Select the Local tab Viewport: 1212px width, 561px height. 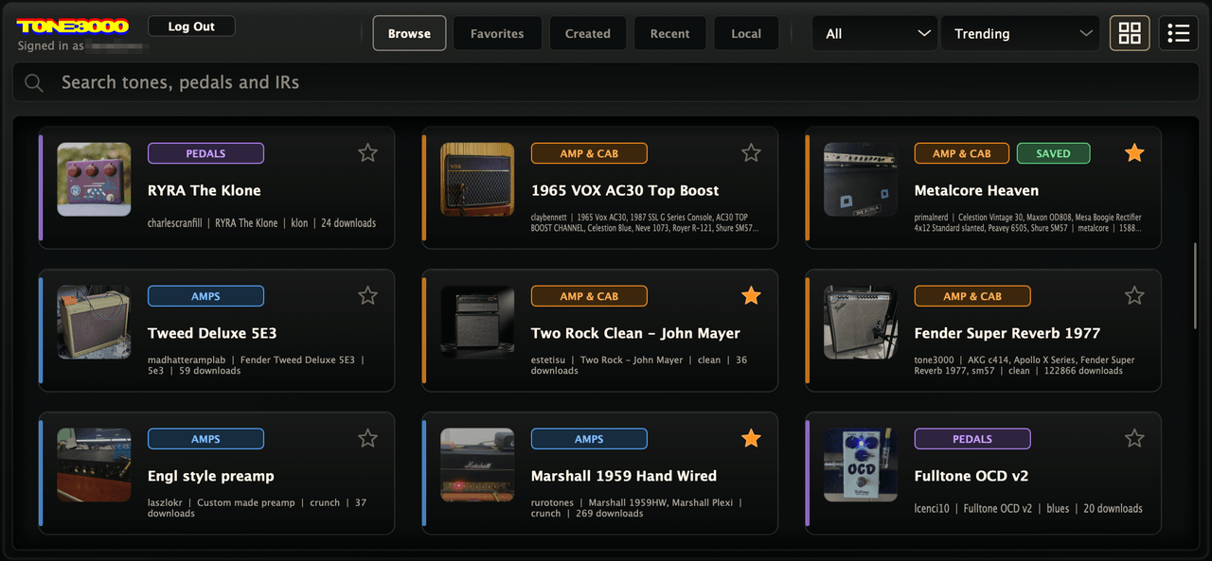click(746, 33)
